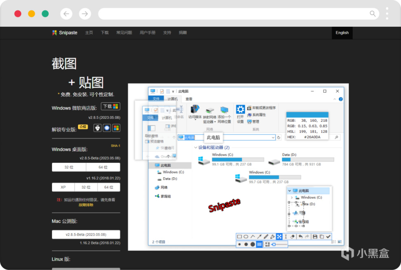Select the rectangle tool in Snipaste toolbar
Viewport: 401px width, 270px height.
239,237
